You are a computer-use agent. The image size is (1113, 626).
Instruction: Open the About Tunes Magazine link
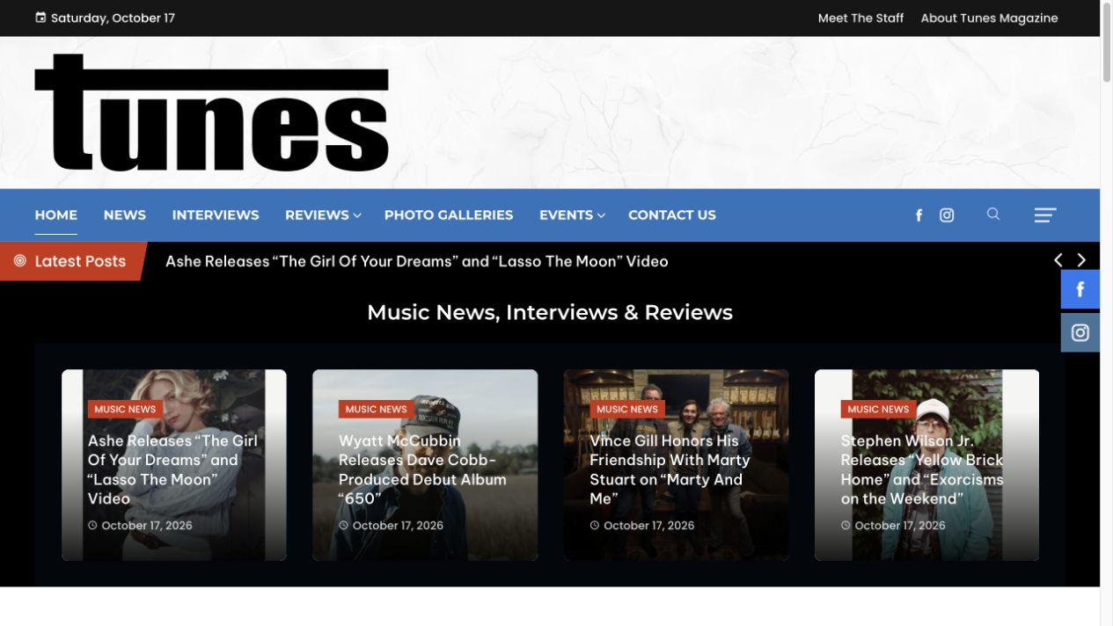pos(989,18)
